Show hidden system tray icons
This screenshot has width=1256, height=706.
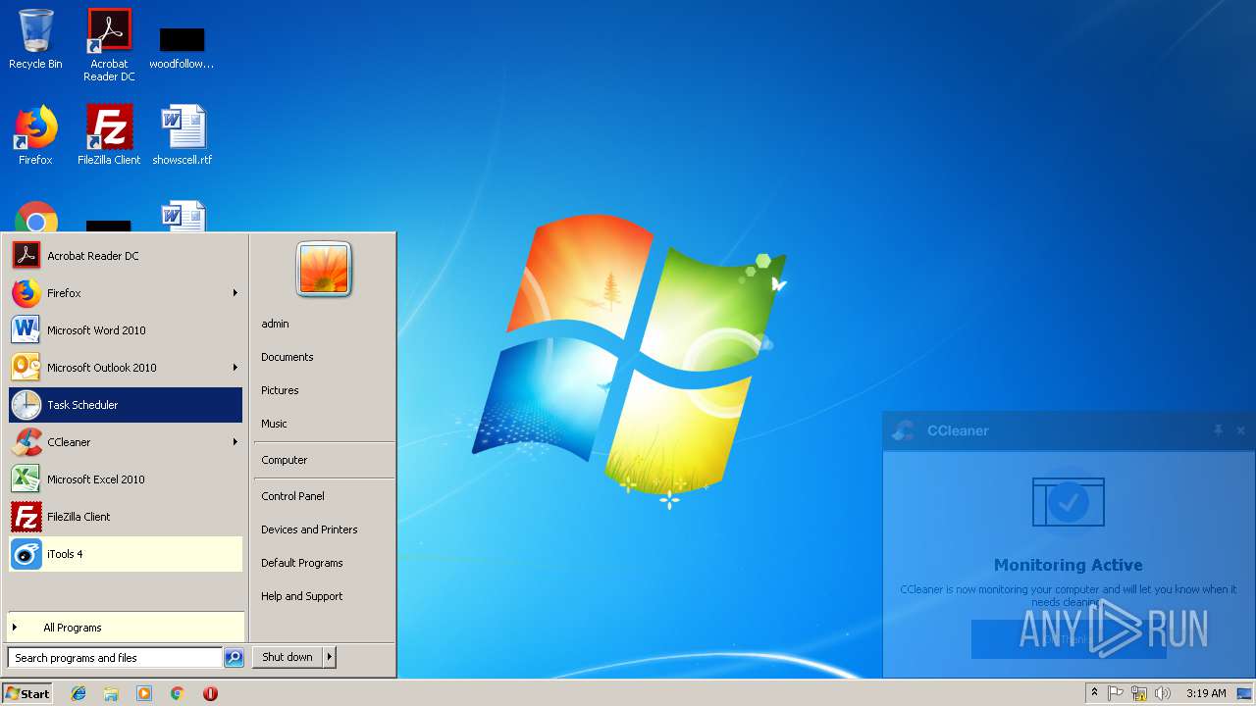(1094, 693)
